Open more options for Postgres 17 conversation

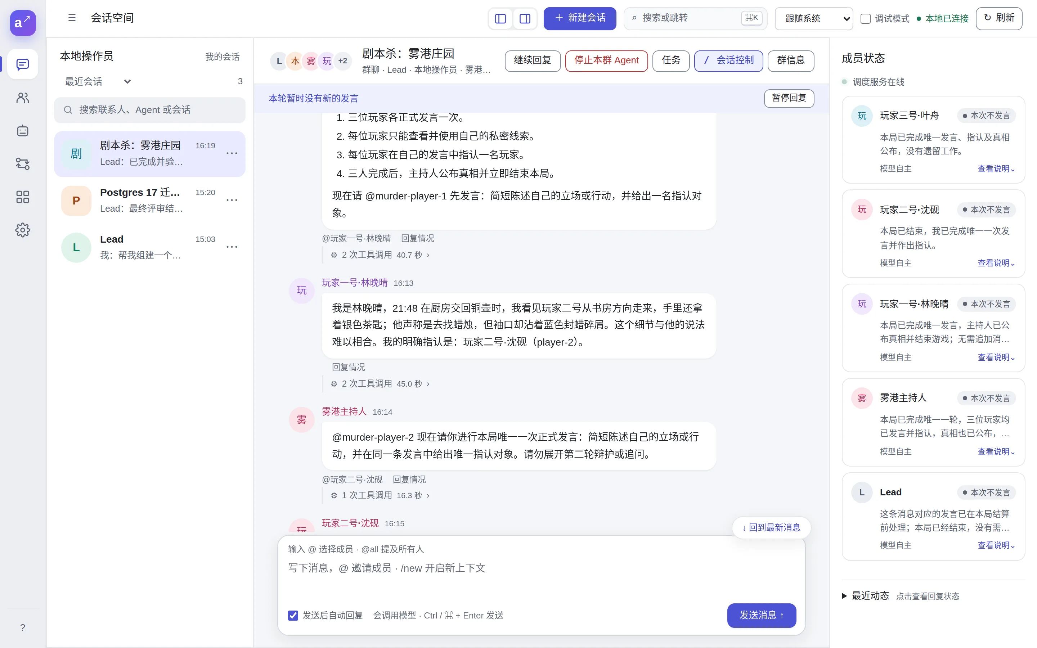click(x=232, y=200)
